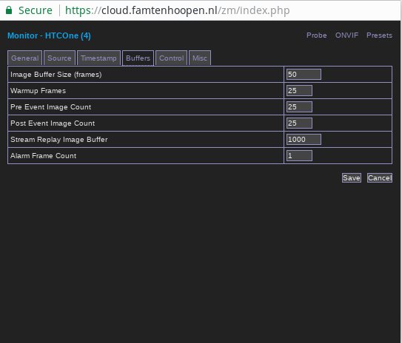The width and height of the screenshot is (402, 343).
Task: Open the Timestamp tab
Action: pyautogui.click(x=98, y=58)
